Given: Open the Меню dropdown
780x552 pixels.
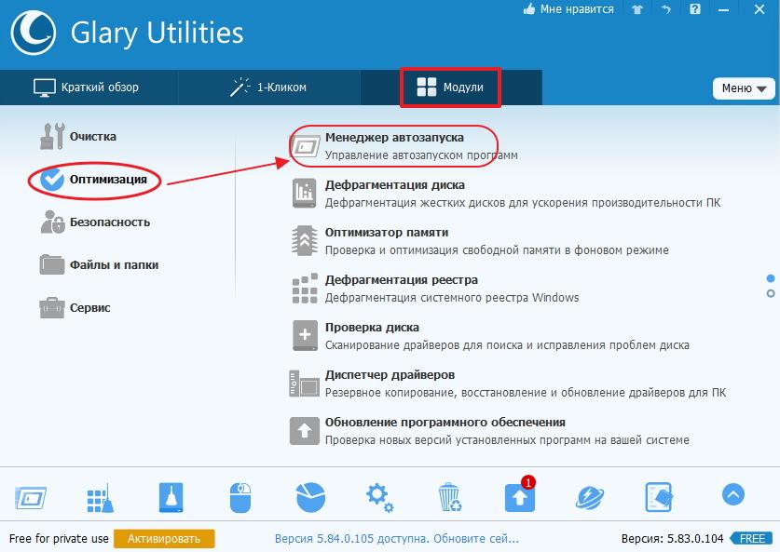Looking at the screenshot, I should tap(744, 88).
